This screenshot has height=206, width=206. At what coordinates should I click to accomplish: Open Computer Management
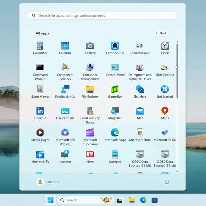[90, 72]
